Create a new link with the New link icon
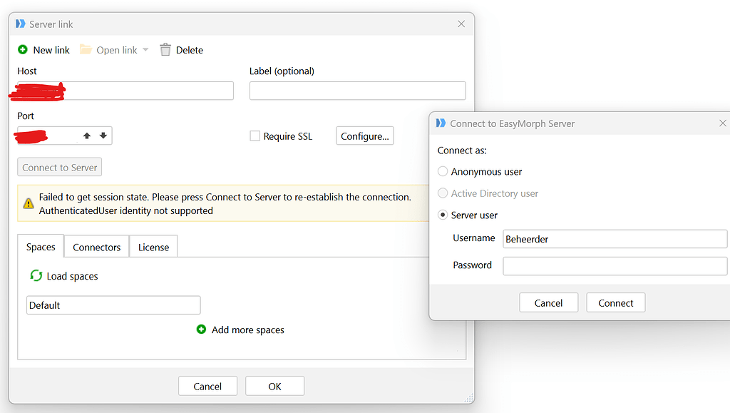Image resolution: width=730 pixels, height=413 pixels. pos(21,50)
